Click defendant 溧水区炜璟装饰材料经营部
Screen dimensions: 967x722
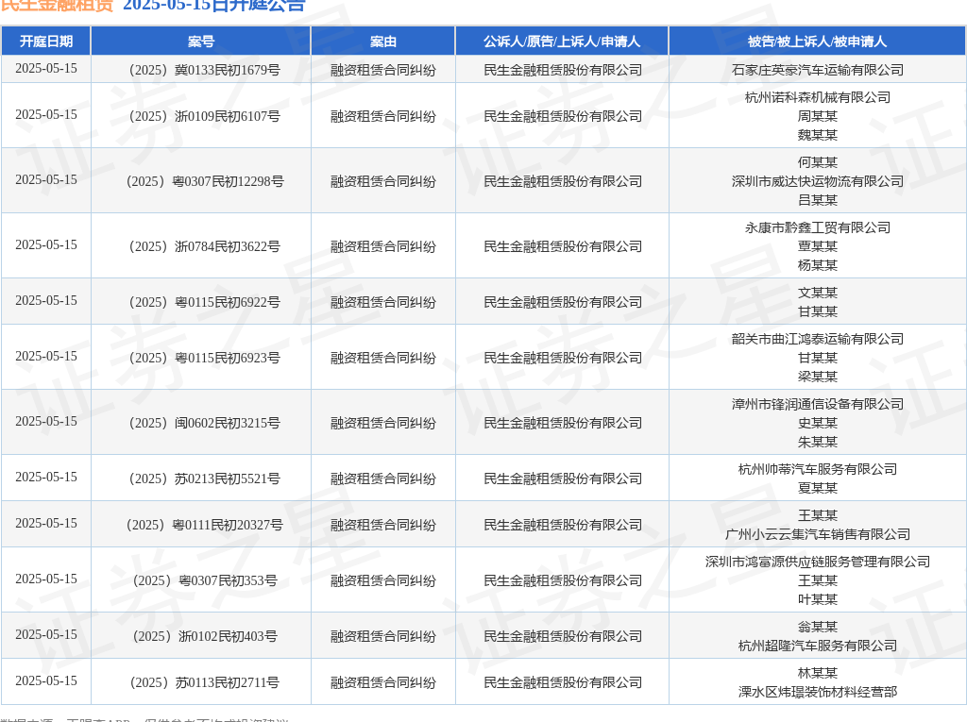pyautogui.click(x=818, y=693)
